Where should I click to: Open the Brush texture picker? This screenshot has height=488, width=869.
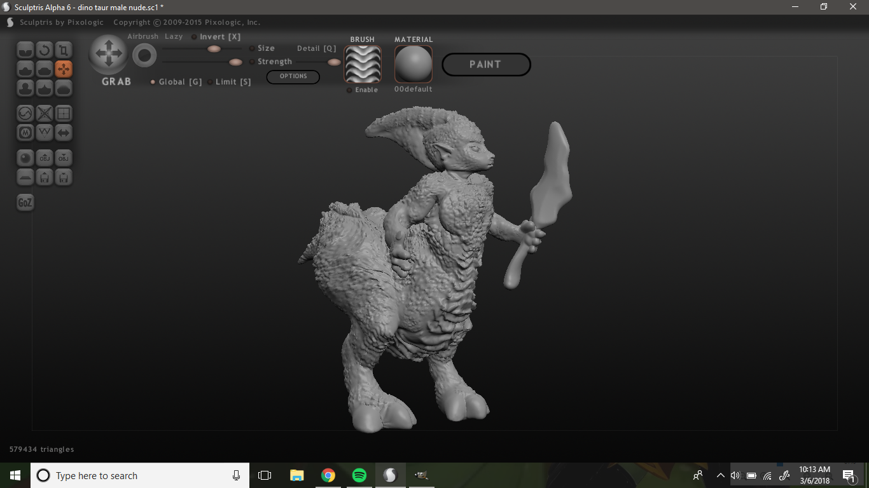(x=363, y=64)
